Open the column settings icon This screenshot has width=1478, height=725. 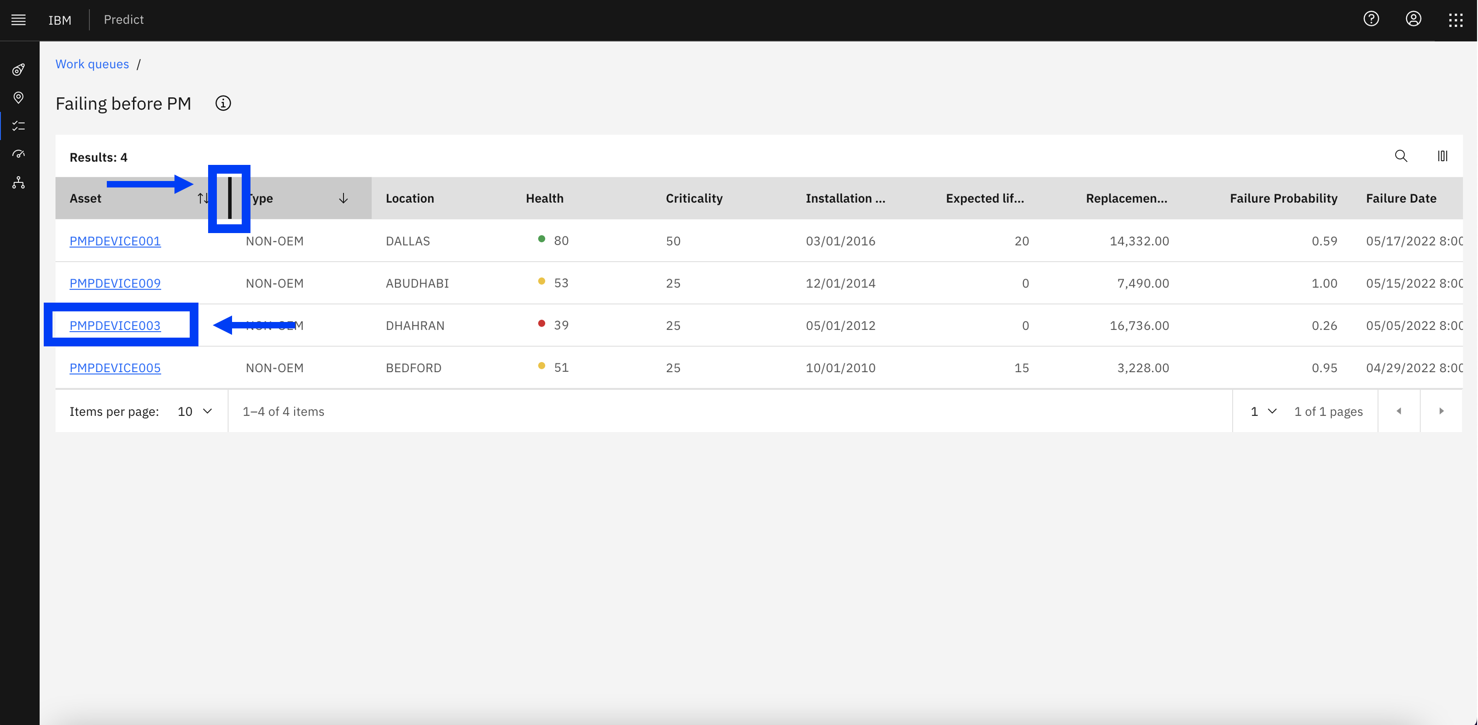point(1443,156)
